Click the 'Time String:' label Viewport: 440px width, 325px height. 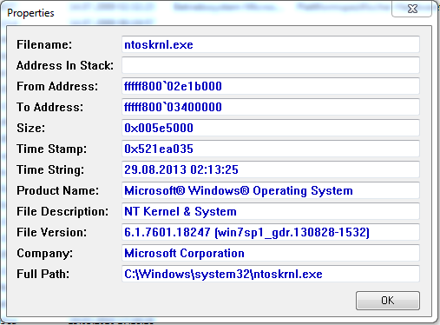coord(50,170)
